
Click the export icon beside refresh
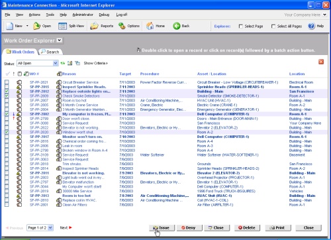tap(70, 63)
